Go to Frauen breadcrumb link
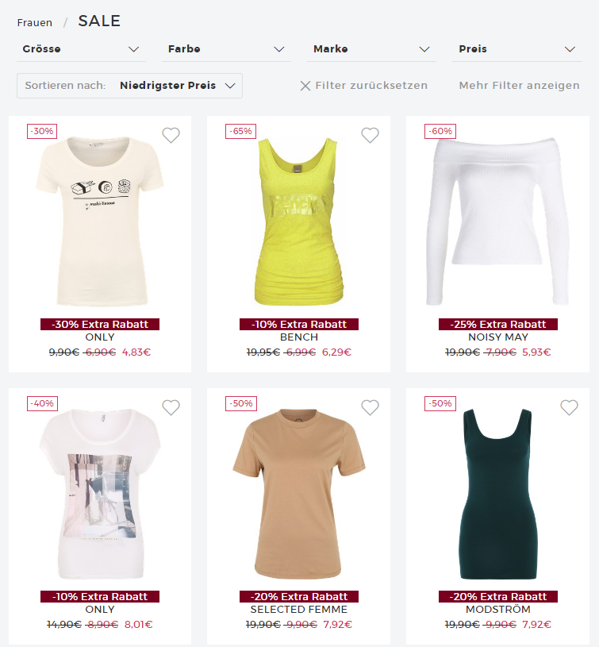This screenshot has width=599, height=647. point(35,23)
